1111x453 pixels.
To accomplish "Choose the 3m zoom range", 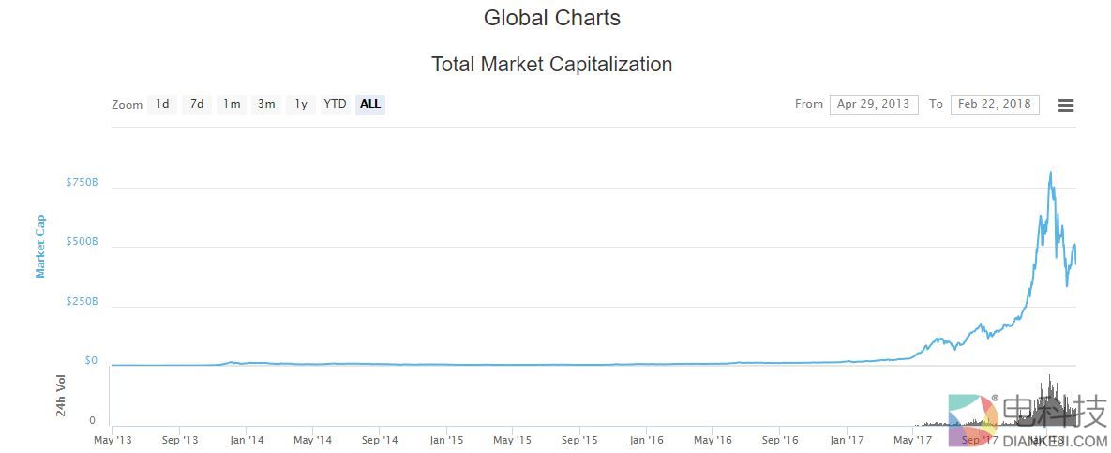I will pyautogui.click(x=266, y=104).
